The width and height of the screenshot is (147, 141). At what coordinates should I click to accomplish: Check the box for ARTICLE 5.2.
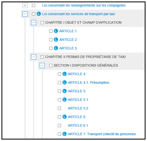pyautogui.click(x=59, y=108)
